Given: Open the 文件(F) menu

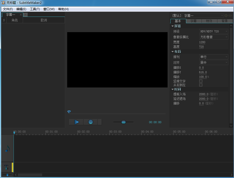Looking at the screenshot, I should [x=8, y=9].
